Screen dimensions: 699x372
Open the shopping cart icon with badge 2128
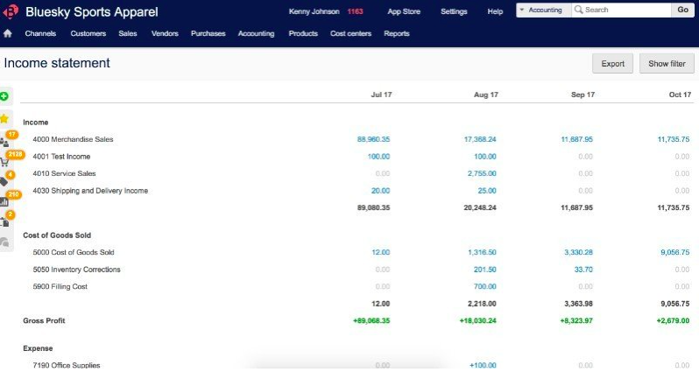click(x=4, y=163)
